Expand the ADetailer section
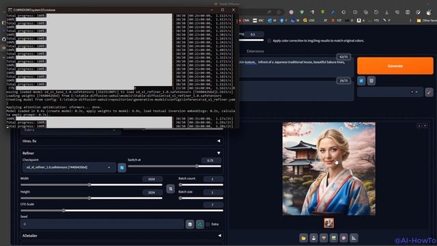 pyautogui.click(x=122, y=236)
